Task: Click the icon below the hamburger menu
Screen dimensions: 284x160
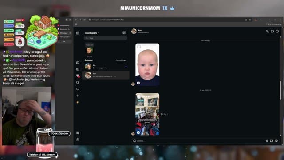Action: click(x=78, y=139)
